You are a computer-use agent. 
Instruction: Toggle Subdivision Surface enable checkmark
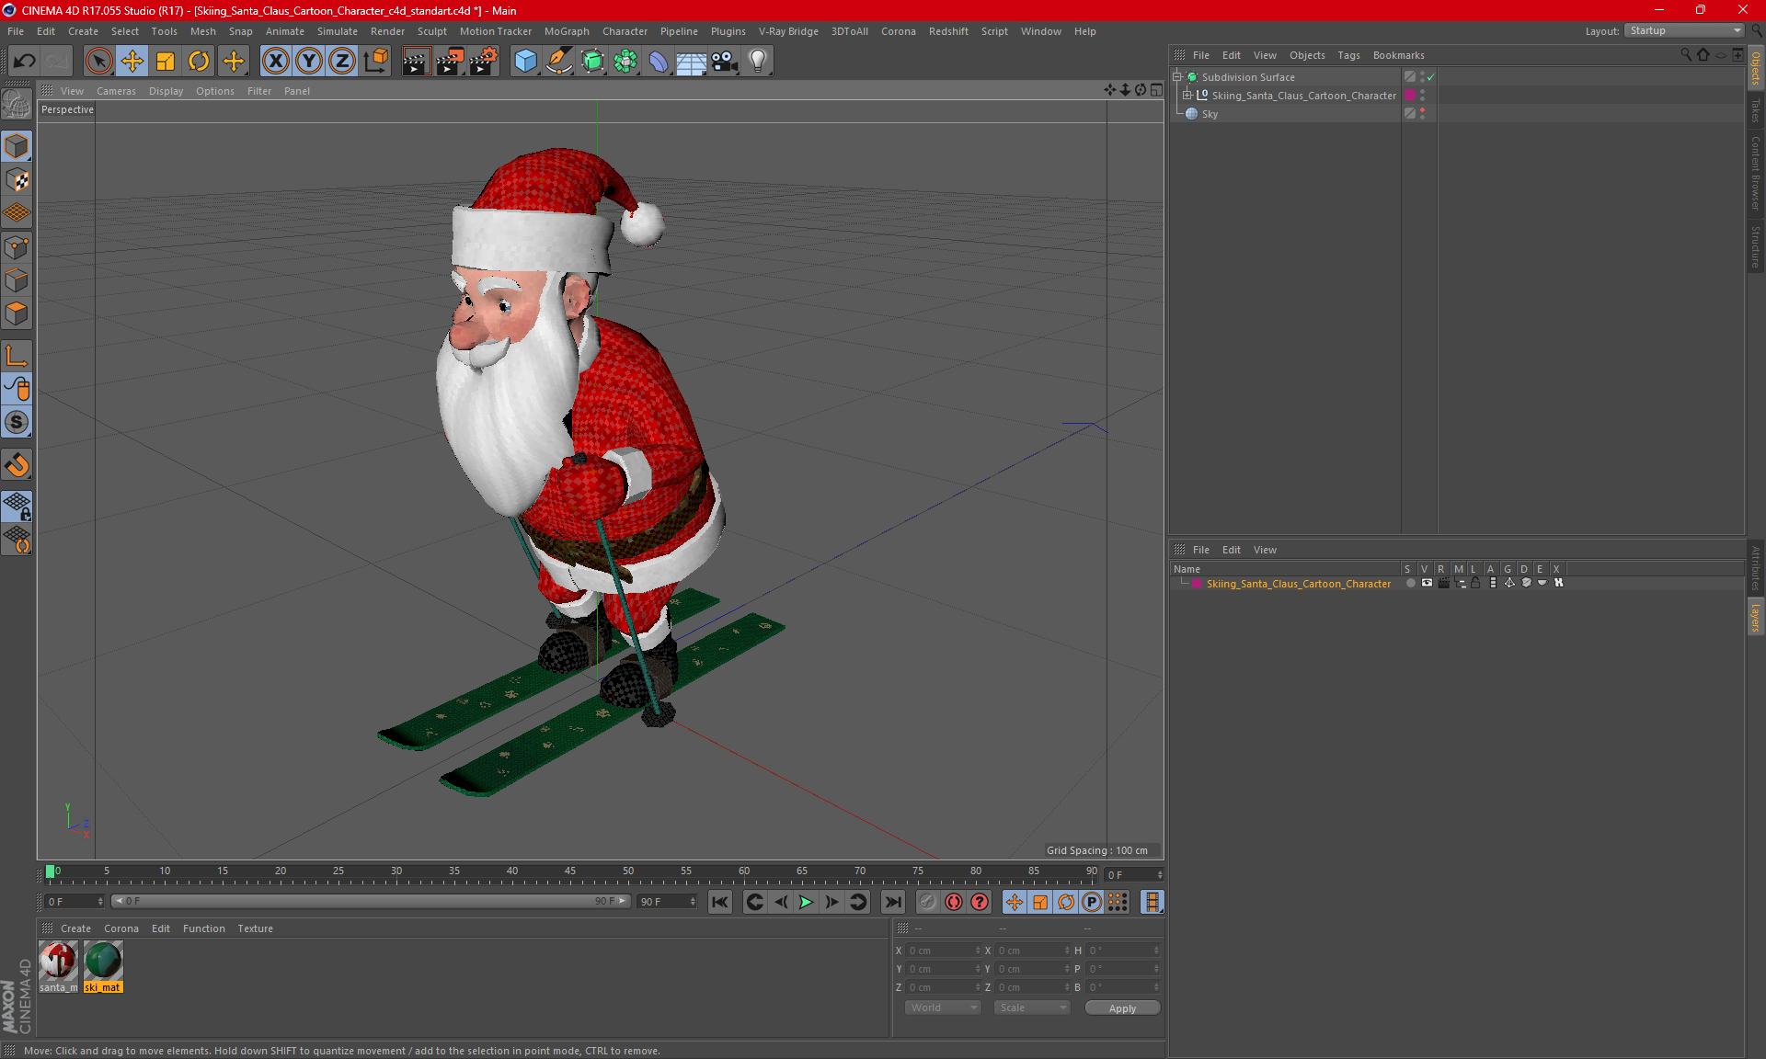[x=1431, y=77]
